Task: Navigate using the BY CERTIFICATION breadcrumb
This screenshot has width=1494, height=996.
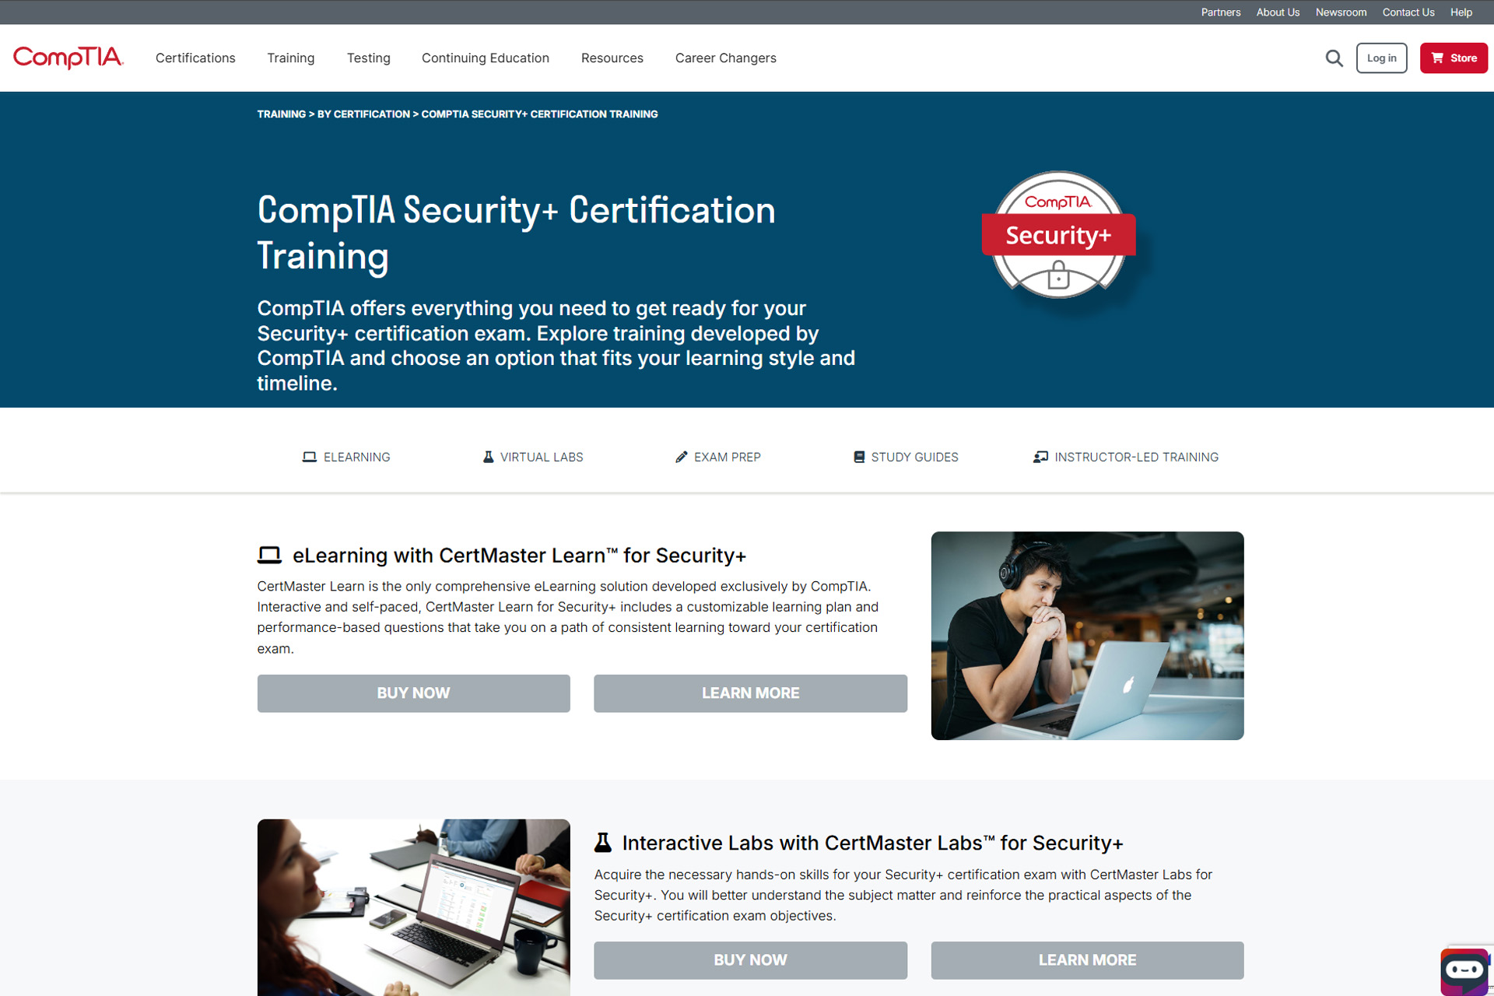Action: click(x=363, y=114)
